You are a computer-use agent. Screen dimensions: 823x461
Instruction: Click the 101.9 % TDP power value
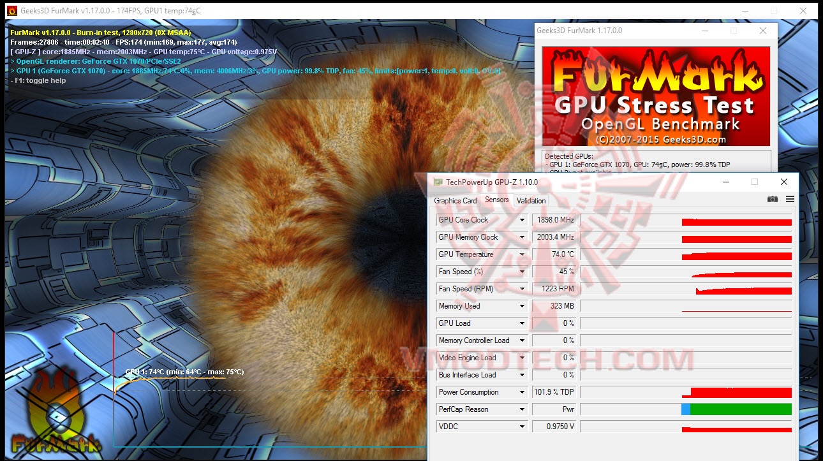pyautogui.click(x=554, y=392)
